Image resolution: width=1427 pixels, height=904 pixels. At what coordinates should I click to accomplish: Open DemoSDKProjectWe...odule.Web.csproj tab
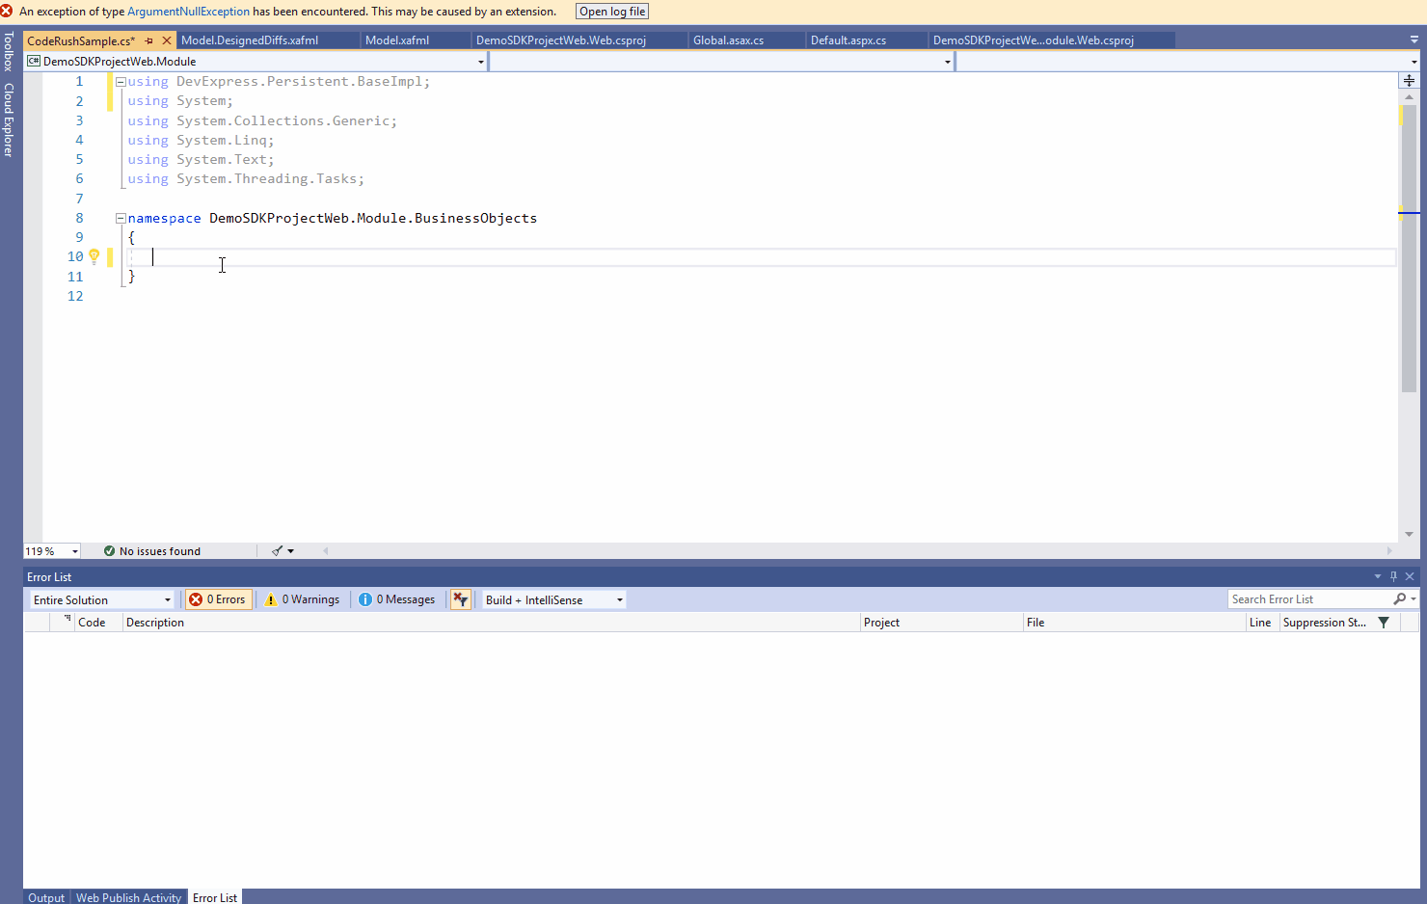coord(1034,40)
